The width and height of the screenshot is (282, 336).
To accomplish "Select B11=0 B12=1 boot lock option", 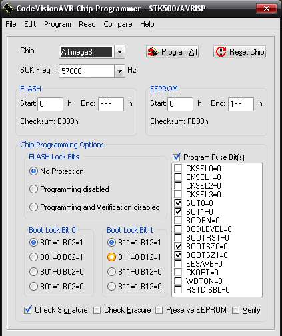I will point(111,257).
